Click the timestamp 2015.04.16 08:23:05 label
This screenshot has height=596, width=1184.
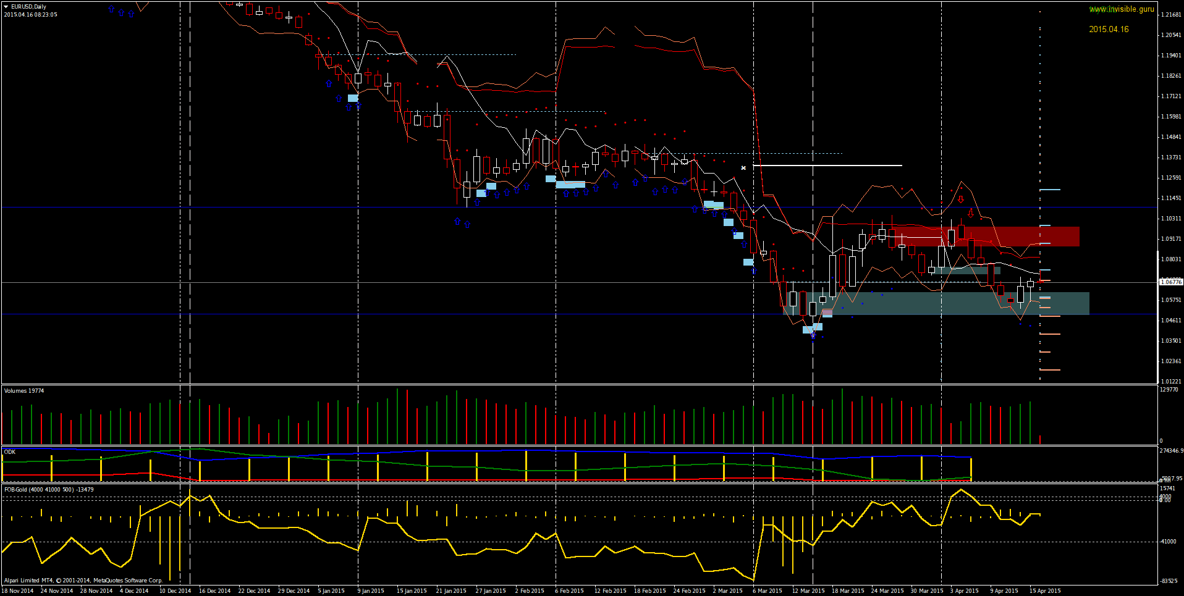(x=31, y=15)
